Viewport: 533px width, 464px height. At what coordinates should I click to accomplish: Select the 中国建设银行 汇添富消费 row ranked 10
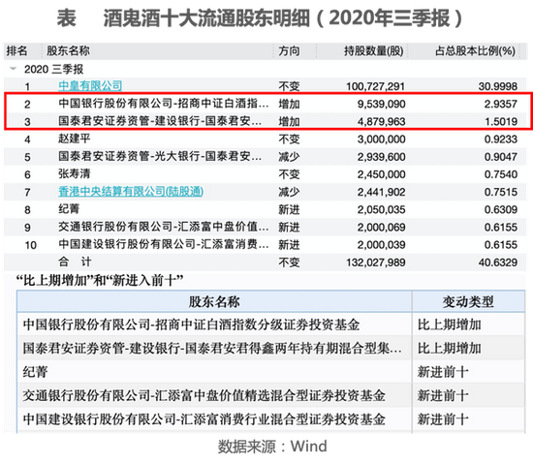[266, 245]
